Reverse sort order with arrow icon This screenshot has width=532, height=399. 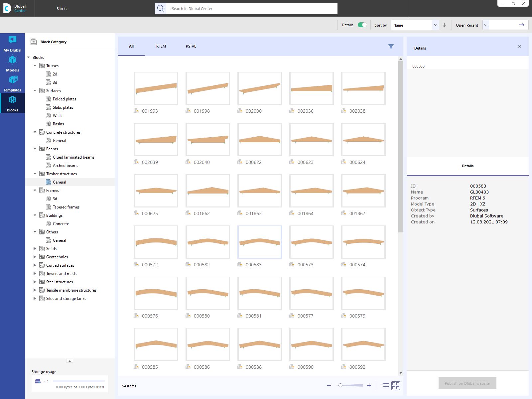444,25
